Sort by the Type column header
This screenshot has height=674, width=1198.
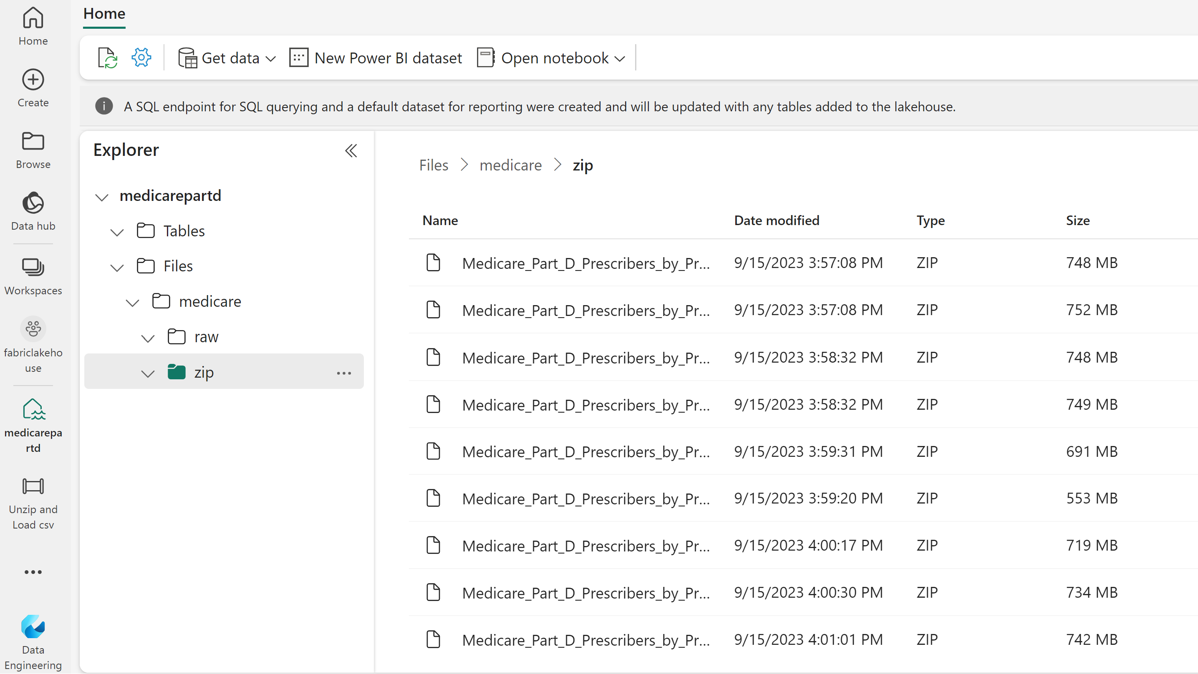(x=931, y=220)
